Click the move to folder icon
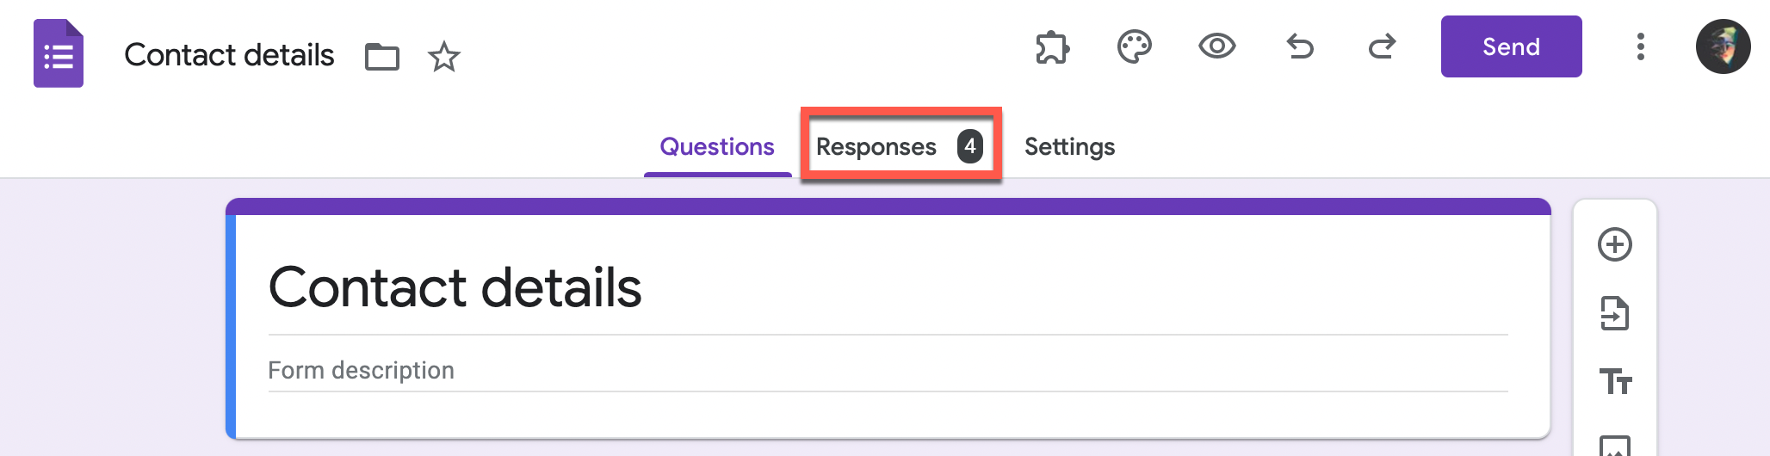 (382, 57)
